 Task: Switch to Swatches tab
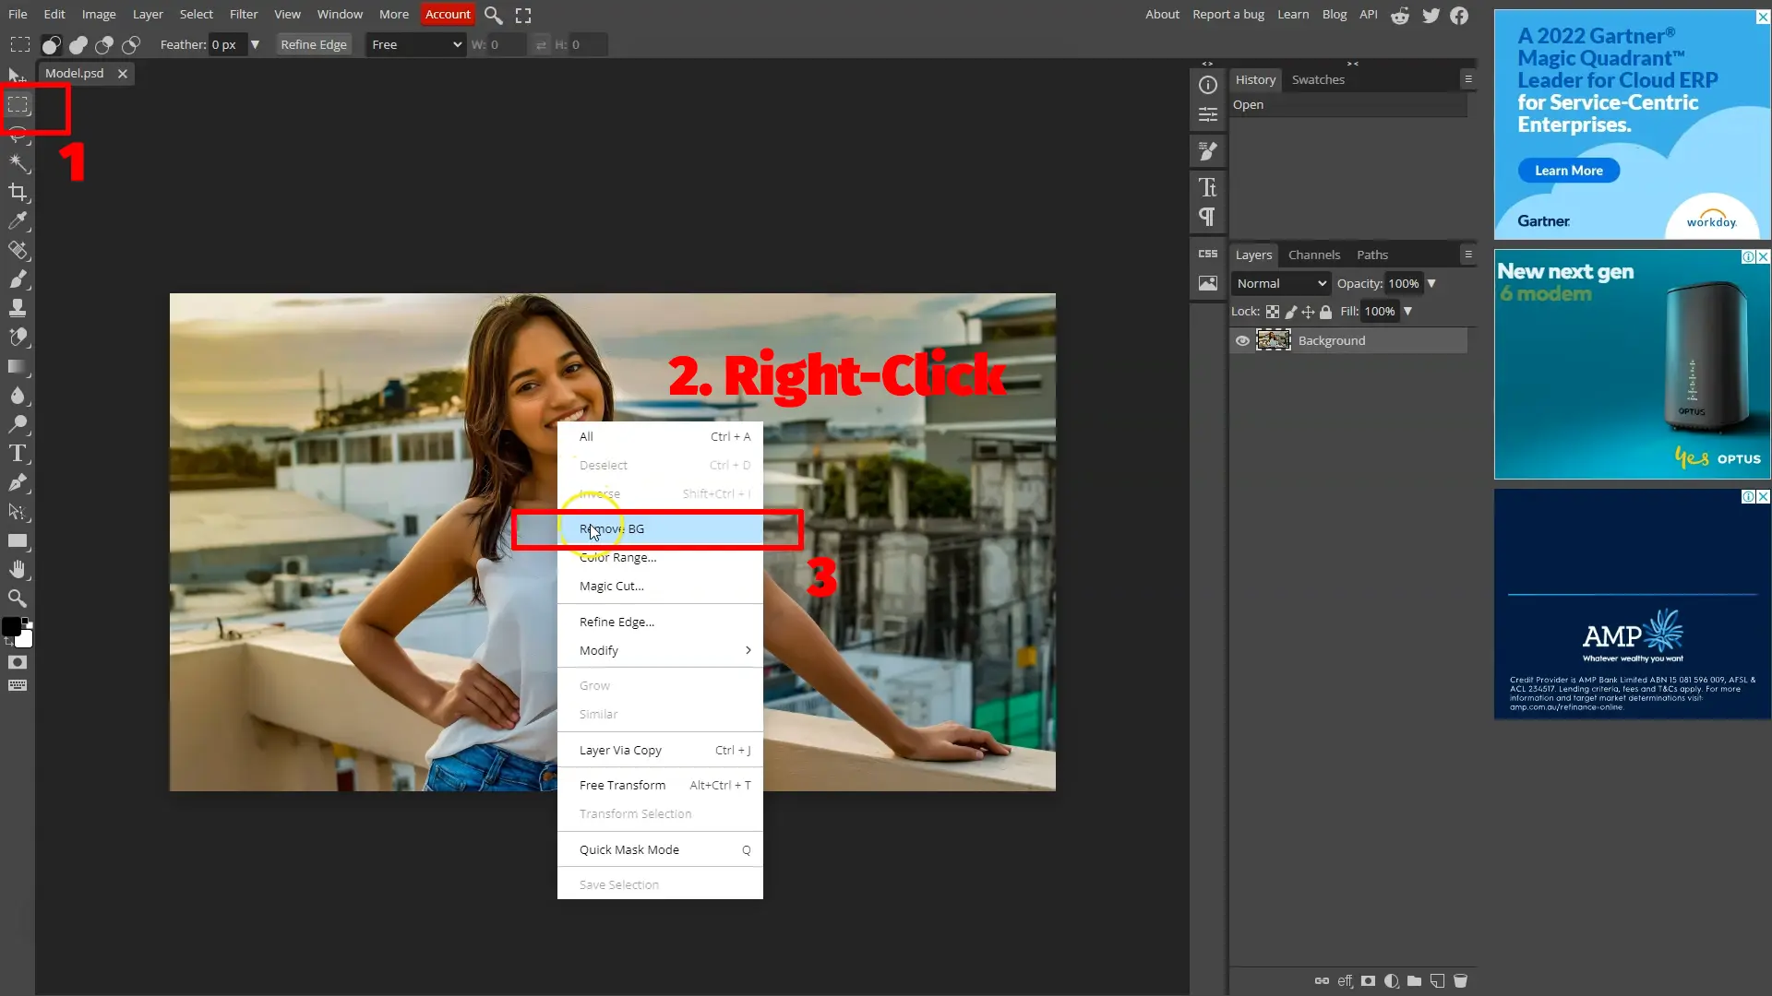[x=1318, y=79]
